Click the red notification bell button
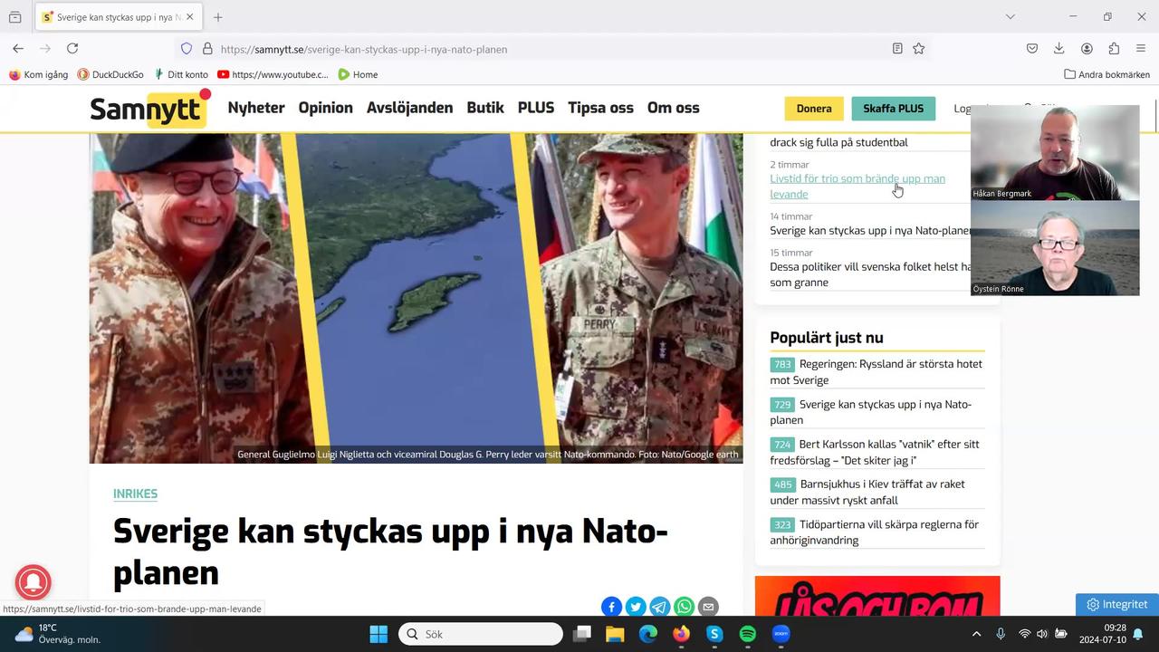Viewport: 1159px width, 652px height. tap(34, 582)
